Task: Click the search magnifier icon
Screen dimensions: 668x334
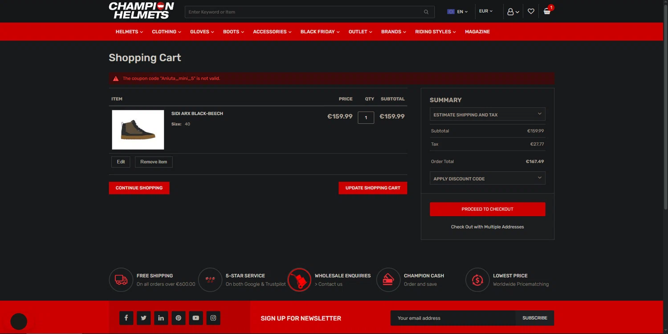Action: [x=426, y=12]
